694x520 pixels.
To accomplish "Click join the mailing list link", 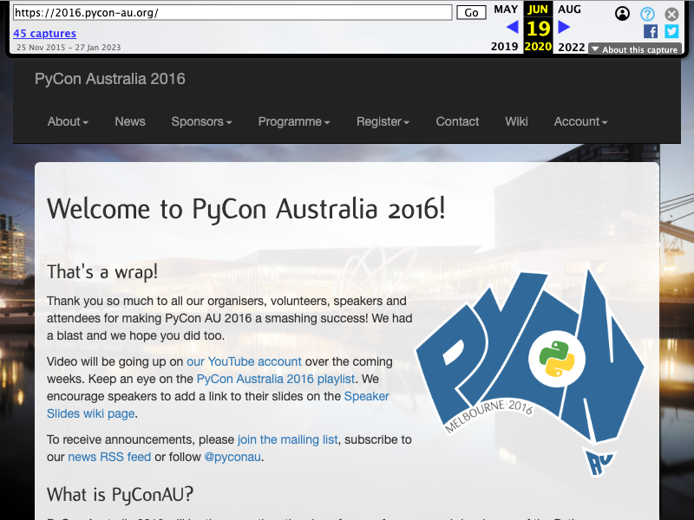I will [x=288, y=439].
